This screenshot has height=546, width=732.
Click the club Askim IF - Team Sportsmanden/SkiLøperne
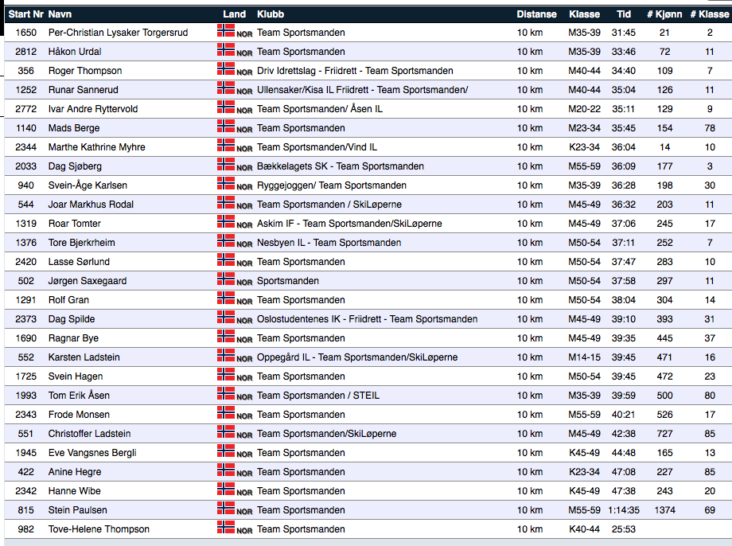[x=349, y=224]
